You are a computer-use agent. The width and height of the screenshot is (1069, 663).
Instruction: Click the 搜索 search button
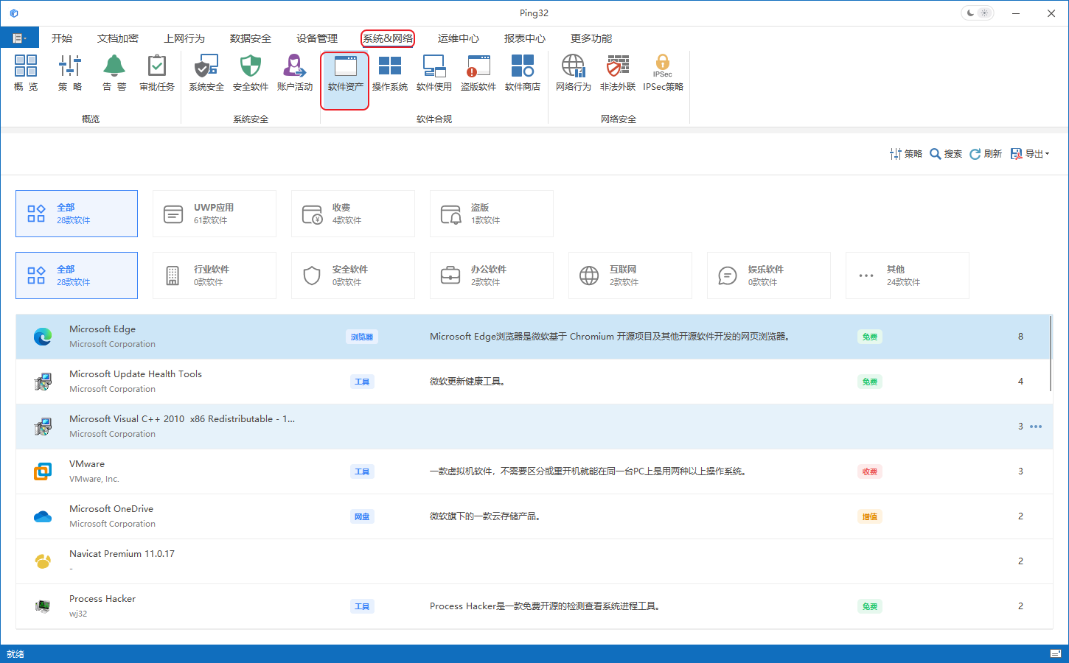(x=946, y=154)
